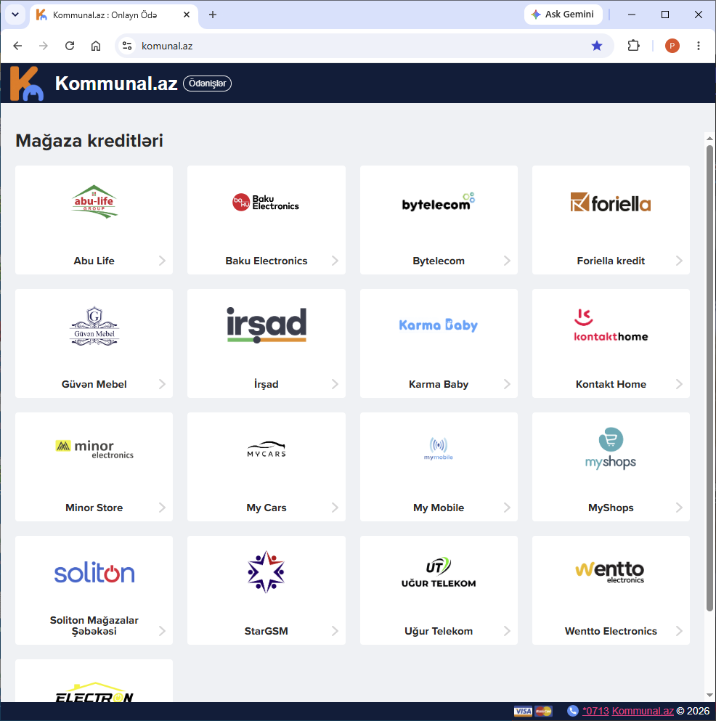Open the tab search dropdown arrow
The height and width of the screenshot is (721, 716).
point(15,15)
